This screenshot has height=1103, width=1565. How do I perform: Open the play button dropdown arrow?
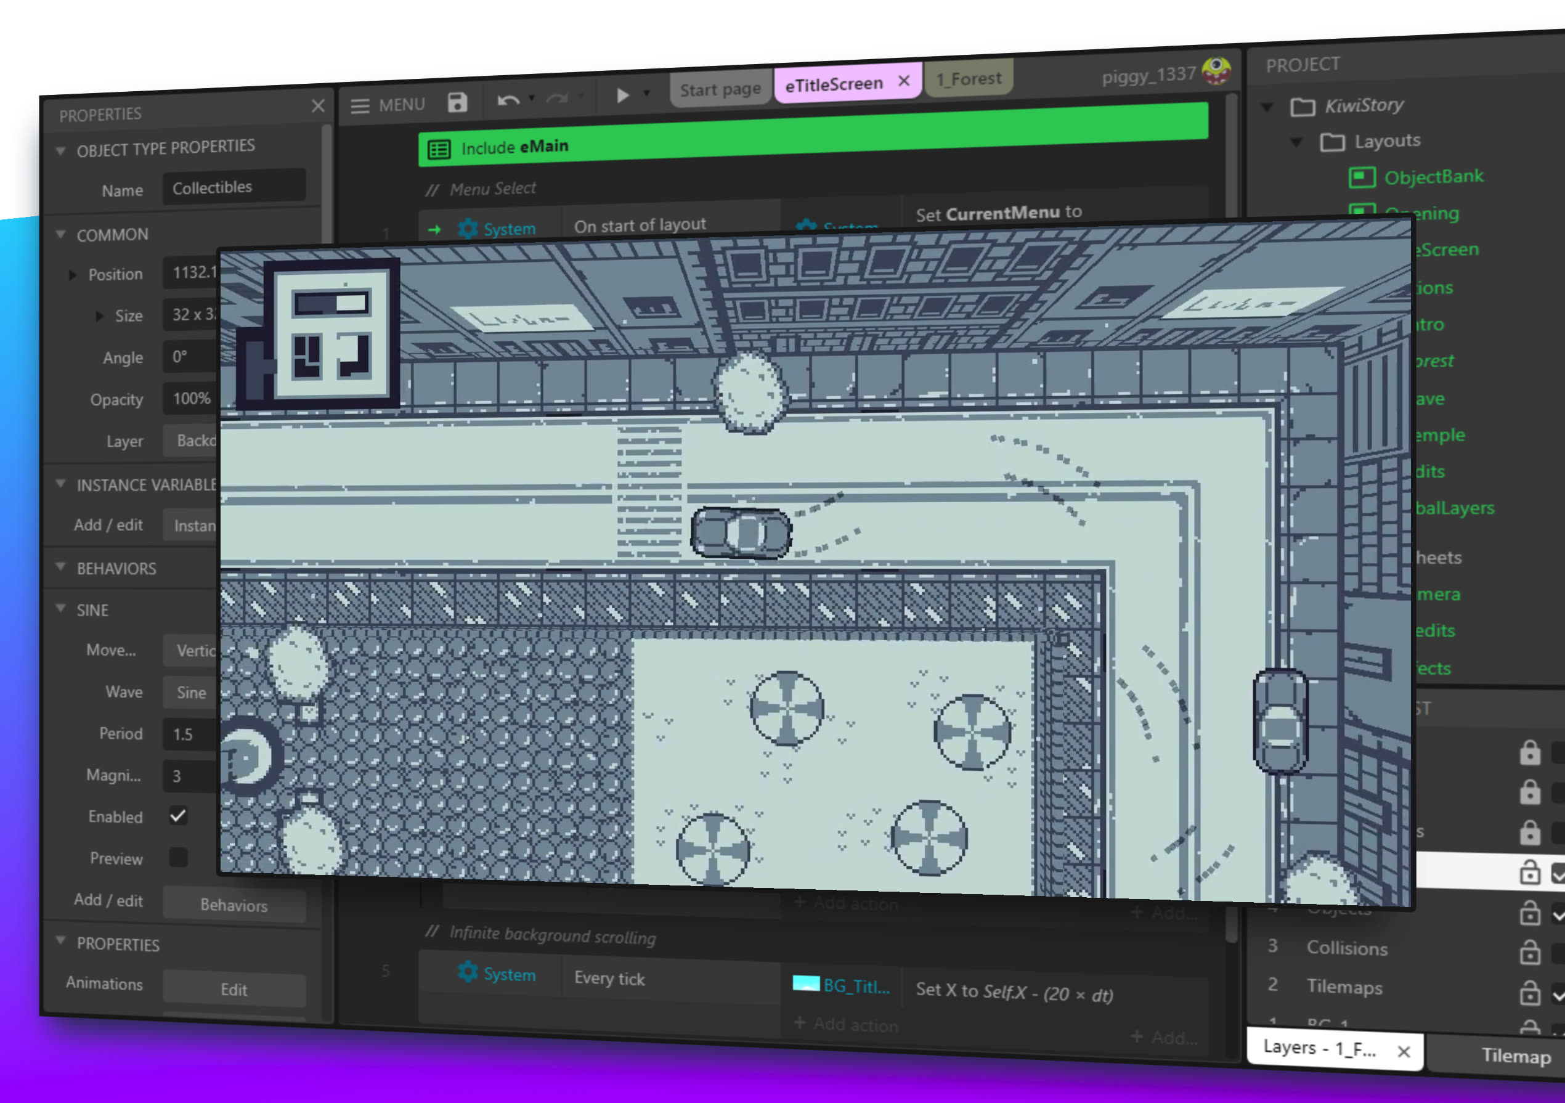click(x=647, y=94)
